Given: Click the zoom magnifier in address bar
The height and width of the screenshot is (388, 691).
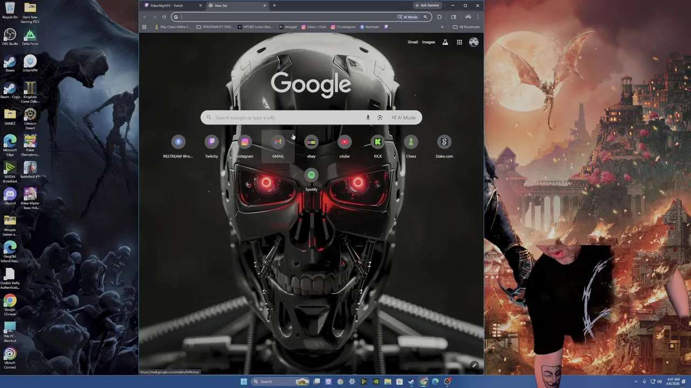Looking at the screenshot, I should coord(425,17).
